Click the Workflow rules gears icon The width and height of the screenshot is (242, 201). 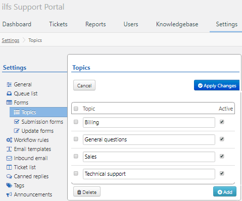click(x=9, y=140)
